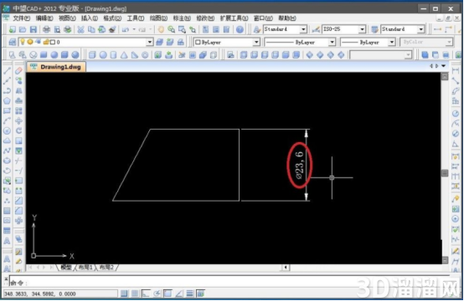Click the Print Preview icon

[57, 29]
